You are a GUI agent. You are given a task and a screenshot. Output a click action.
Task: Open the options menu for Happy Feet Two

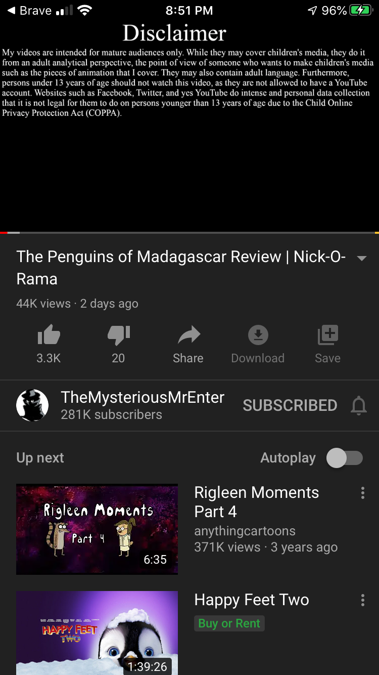[x=362, y=601]
